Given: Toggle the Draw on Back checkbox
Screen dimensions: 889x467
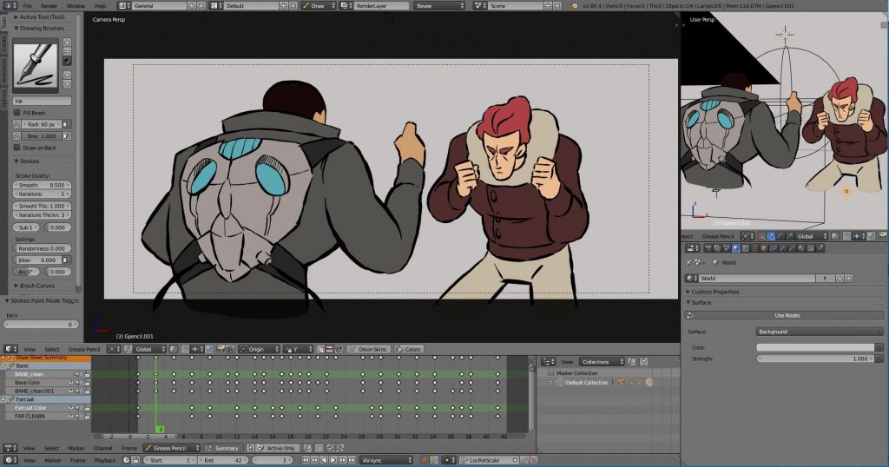Looking at the screenshot, I should point(16,148).
